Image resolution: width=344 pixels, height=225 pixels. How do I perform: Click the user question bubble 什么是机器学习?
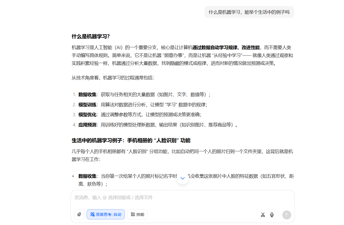(x=249, y=12)
